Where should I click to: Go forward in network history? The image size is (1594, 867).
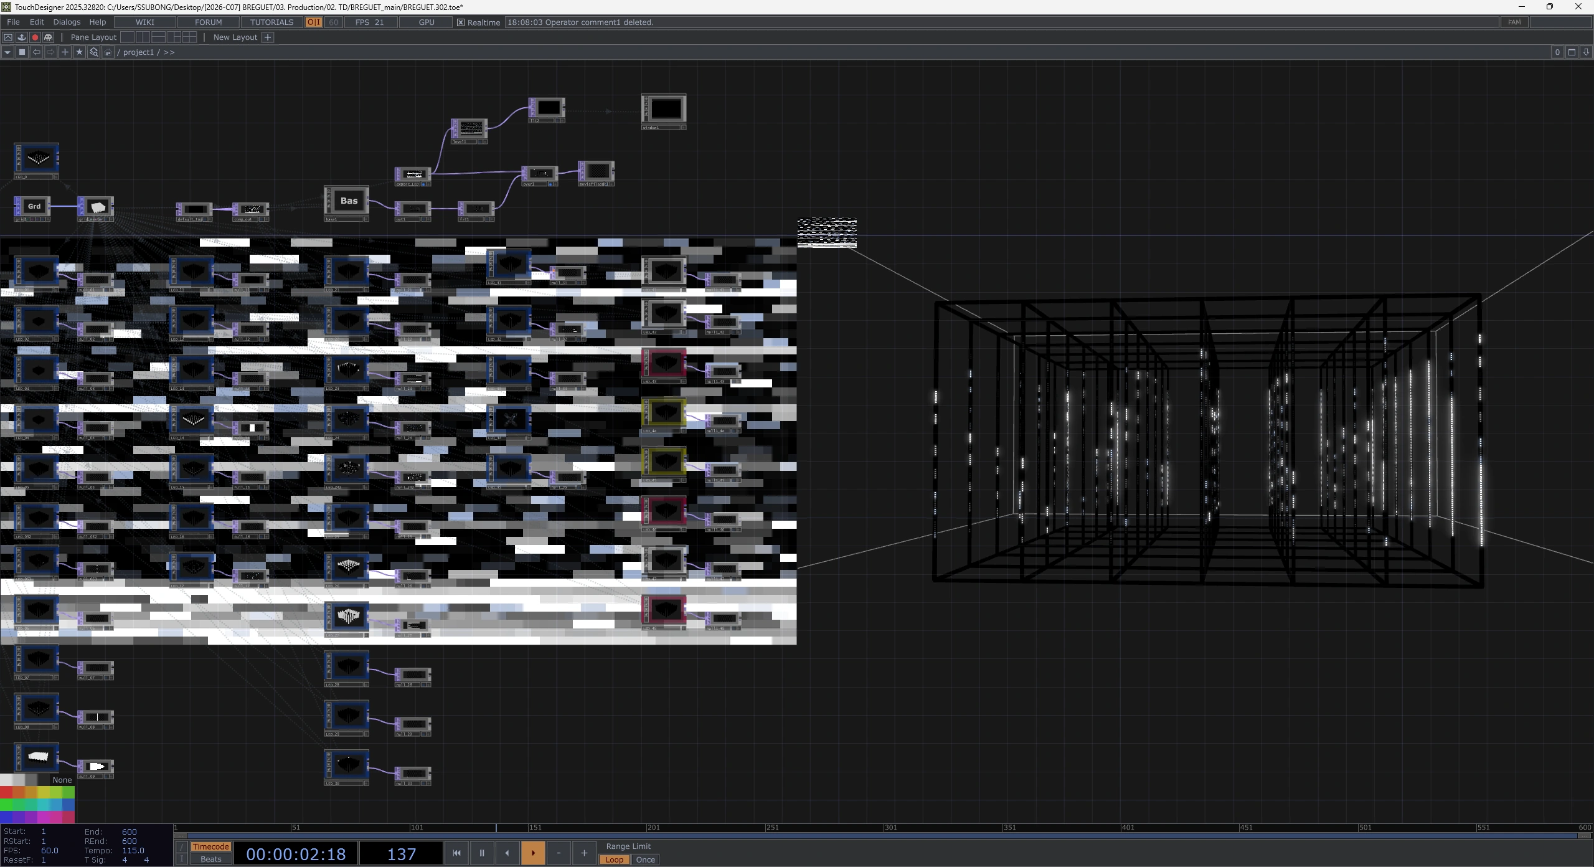pyautogui.click(x=50, y=52)
